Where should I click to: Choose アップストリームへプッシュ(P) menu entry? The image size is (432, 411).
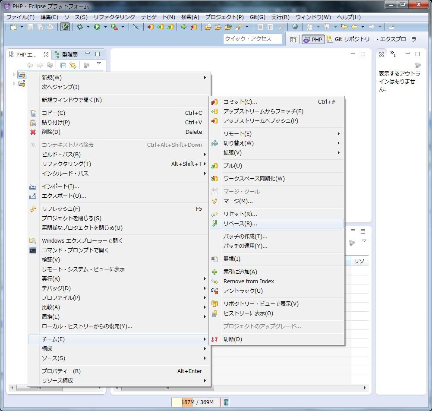[277, 121]
